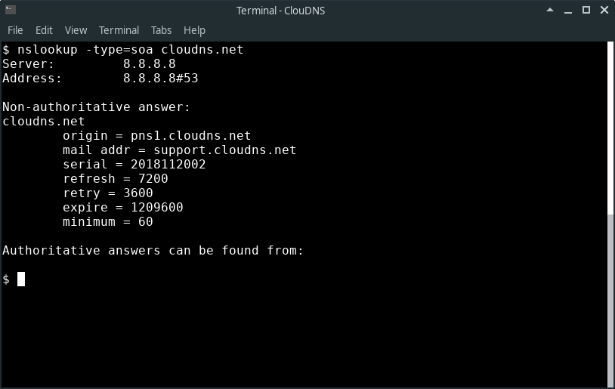Viewport: 615px width, 389px height.
Task: Click the terminal window icon in title bar
Action: coord(11,10)
